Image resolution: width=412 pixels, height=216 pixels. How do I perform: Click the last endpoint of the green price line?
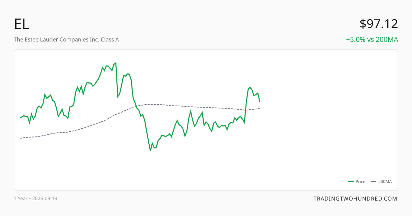260,101
